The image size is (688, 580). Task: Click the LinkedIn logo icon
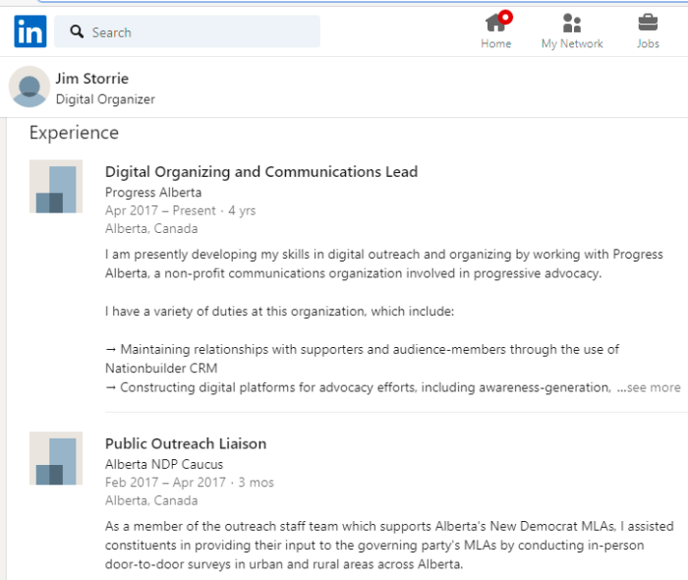pyautogui.click(x=30, y=31)
